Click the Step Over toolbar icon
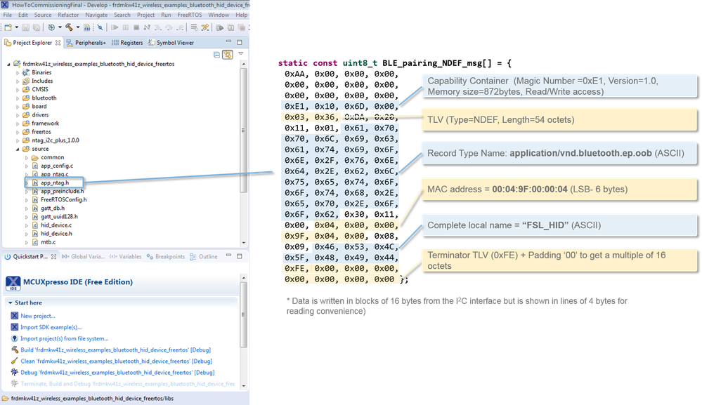702x405 pixels. (169, 27)
